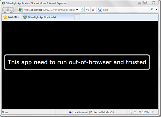Image resolution: width=161 pixels, height=117 pixels.
Task: Open search provider dropdown arrow
Action: [156, 10]
